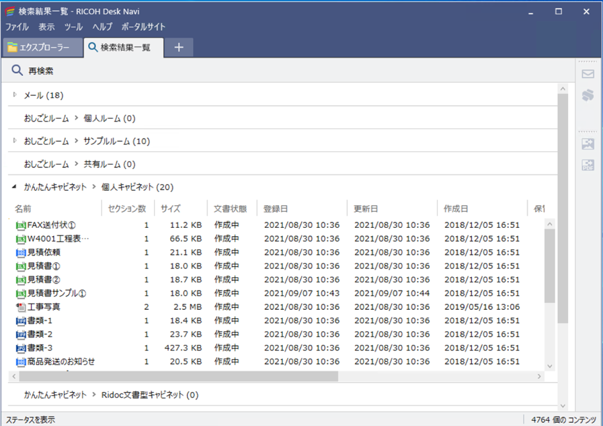Click the file list vertical scrollbar thumb
The image size is (603, 426).
550,266
